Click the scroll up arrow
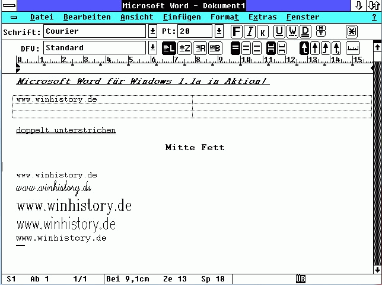 tap(377, 47)
